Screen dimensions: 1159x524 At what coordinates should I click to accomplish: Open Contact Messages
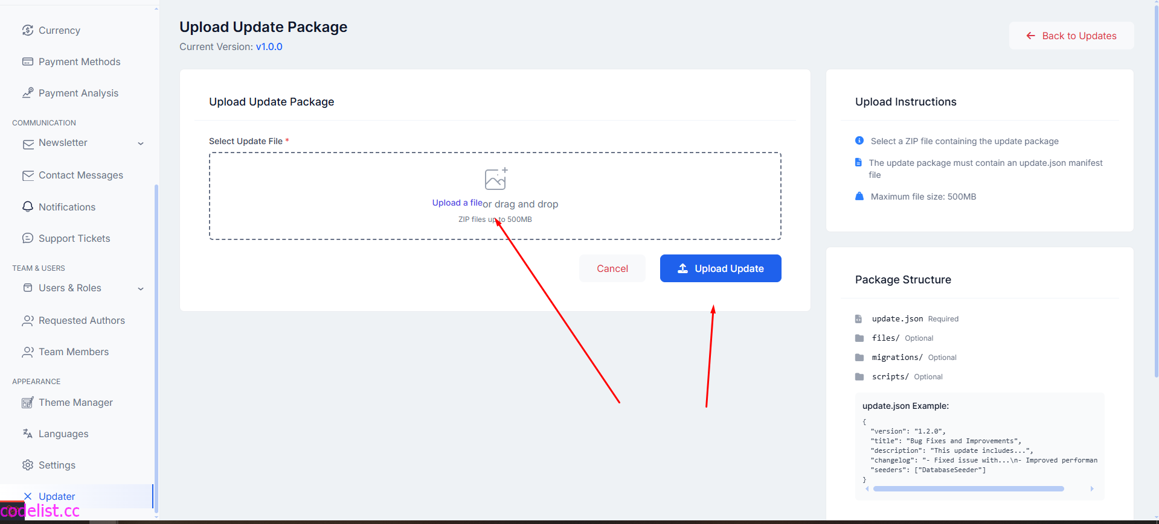(81, 175)
